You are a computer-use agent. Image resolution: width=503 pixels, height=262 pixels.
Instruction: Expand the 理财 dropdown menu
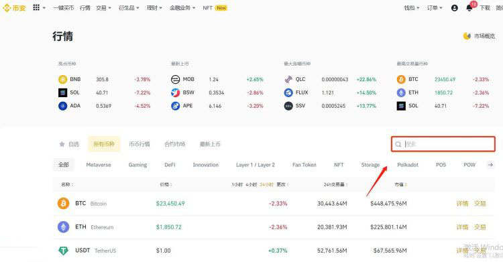(x=154, y=8)
